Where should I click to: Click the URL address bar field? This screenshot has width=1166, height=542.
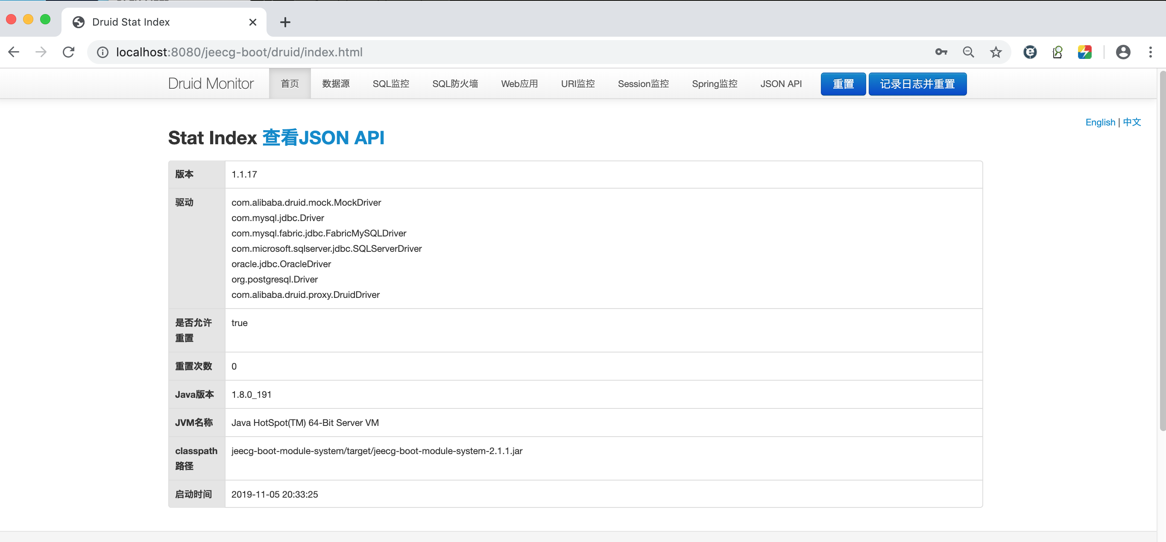(x=498, y=52)
